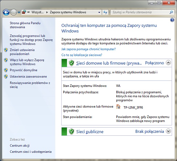Screen dimensions: 177x161
Task: Open 'Strona główna Panelu sterowania'
Action: [x=25, y=25]
